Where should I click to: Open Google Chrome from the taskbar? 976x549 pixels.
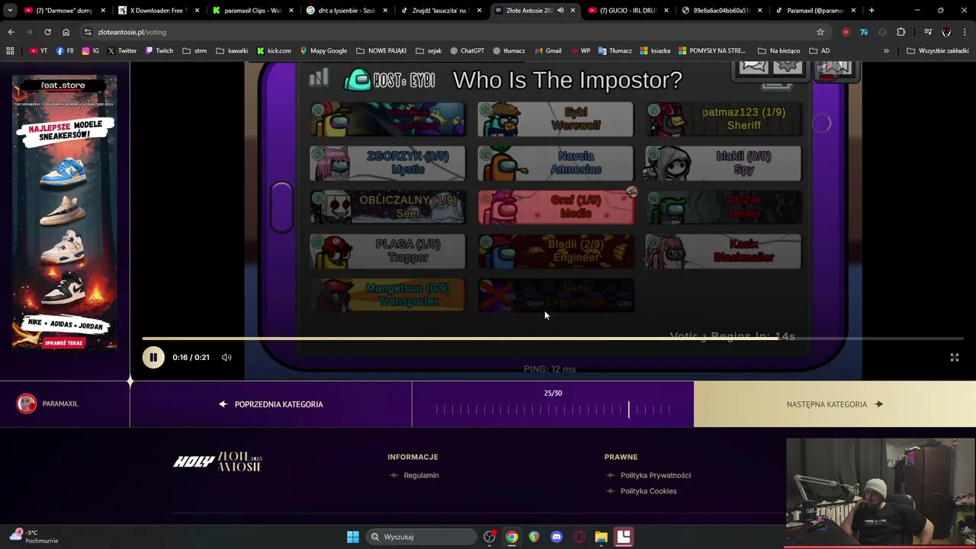pos(512,537)
